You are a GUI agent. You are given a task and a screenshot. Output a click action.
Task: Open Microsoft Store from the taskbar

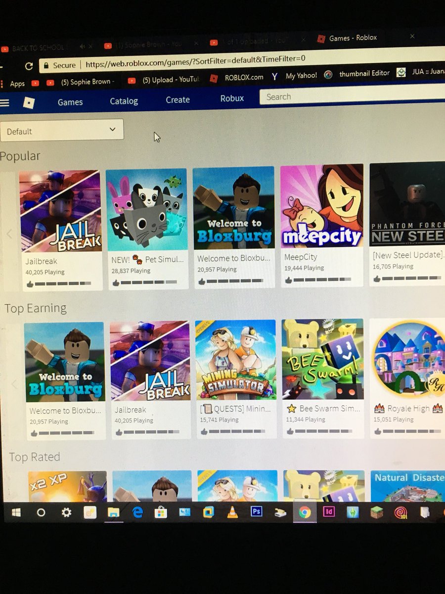click(x=161, y=513)
